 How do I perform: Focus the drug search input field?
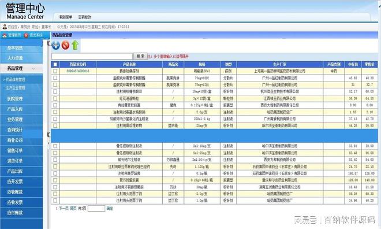tap(92, 56)
